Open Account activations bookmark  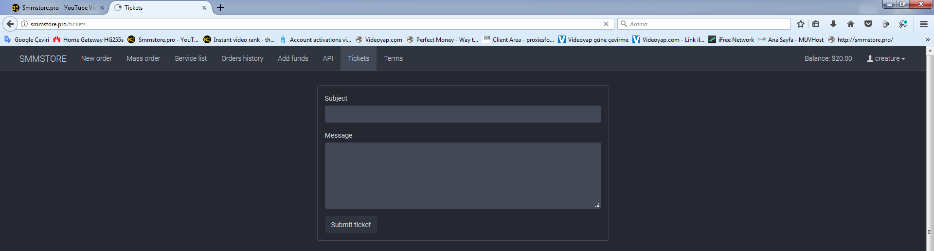[x=315, y=40]
